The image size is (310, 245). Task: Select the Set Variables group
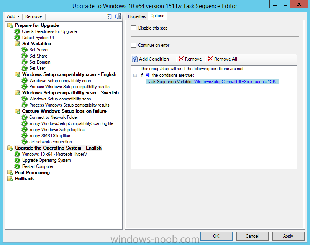point(36,44)
